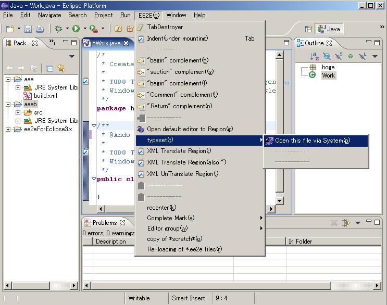The width and height of the screenshot is (387, 305).
Task: Close the Work.java editor tab
Action: point(126,43)
